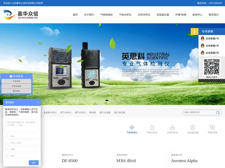The height and width of the screenshot is (168, 225).
Task: Click the chat bubble icon by 在线咨询
Action: click(x=11, y=76)
